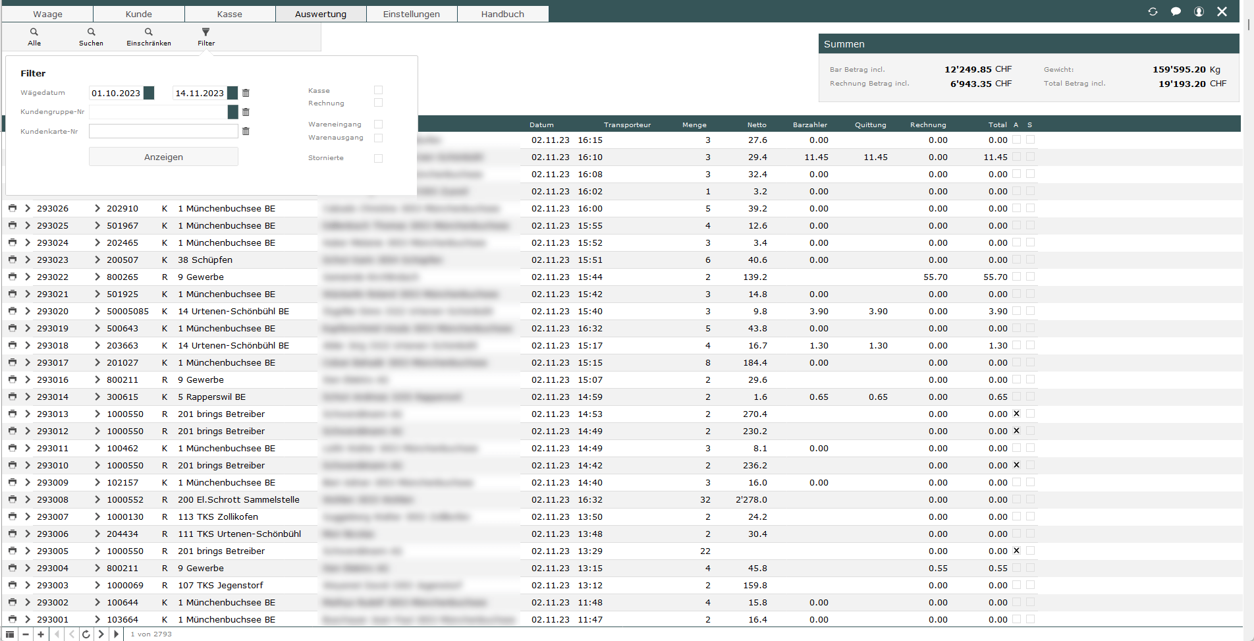Switch to the Kasse tab

coord(230,14)
